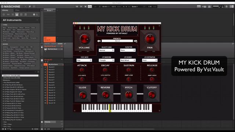235x132 pixels.
Task: Add a new scene with the plus
Action: (57, 11)
